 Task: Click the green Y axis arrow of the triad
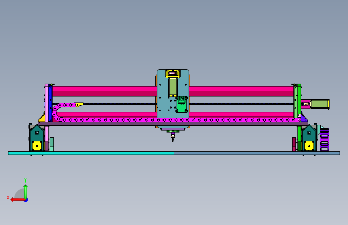point(26,191)
